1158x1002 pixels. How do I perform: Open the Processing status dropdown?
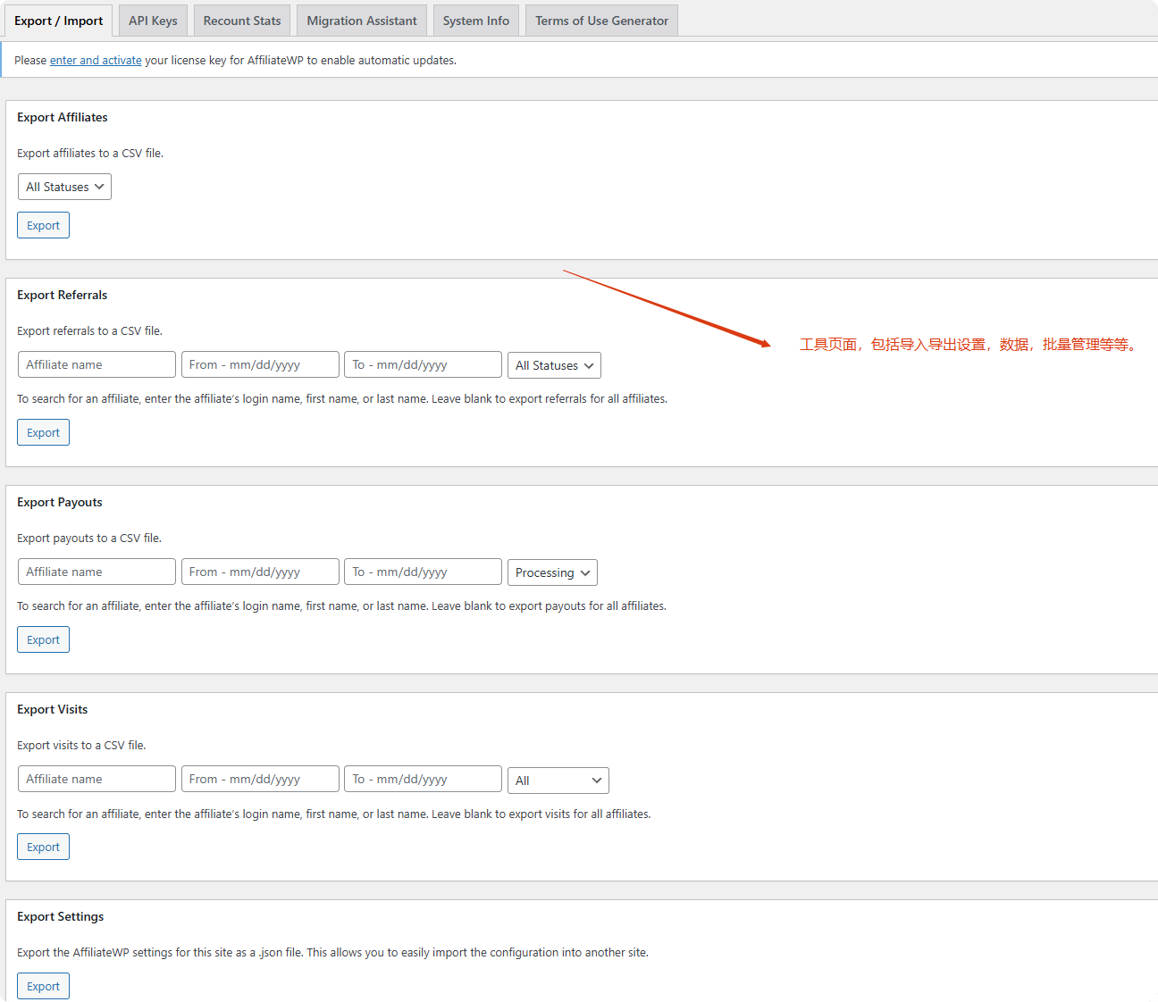[x=552, y=572]
